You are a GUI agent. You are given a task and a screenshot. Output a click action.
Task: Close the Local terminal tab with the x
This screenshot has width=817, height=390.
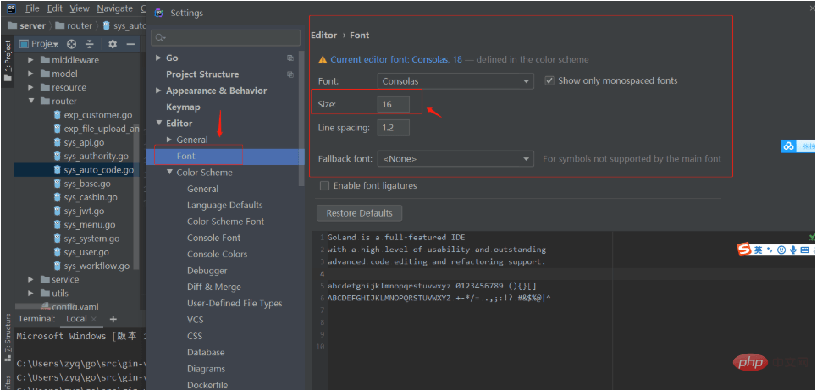93,319
